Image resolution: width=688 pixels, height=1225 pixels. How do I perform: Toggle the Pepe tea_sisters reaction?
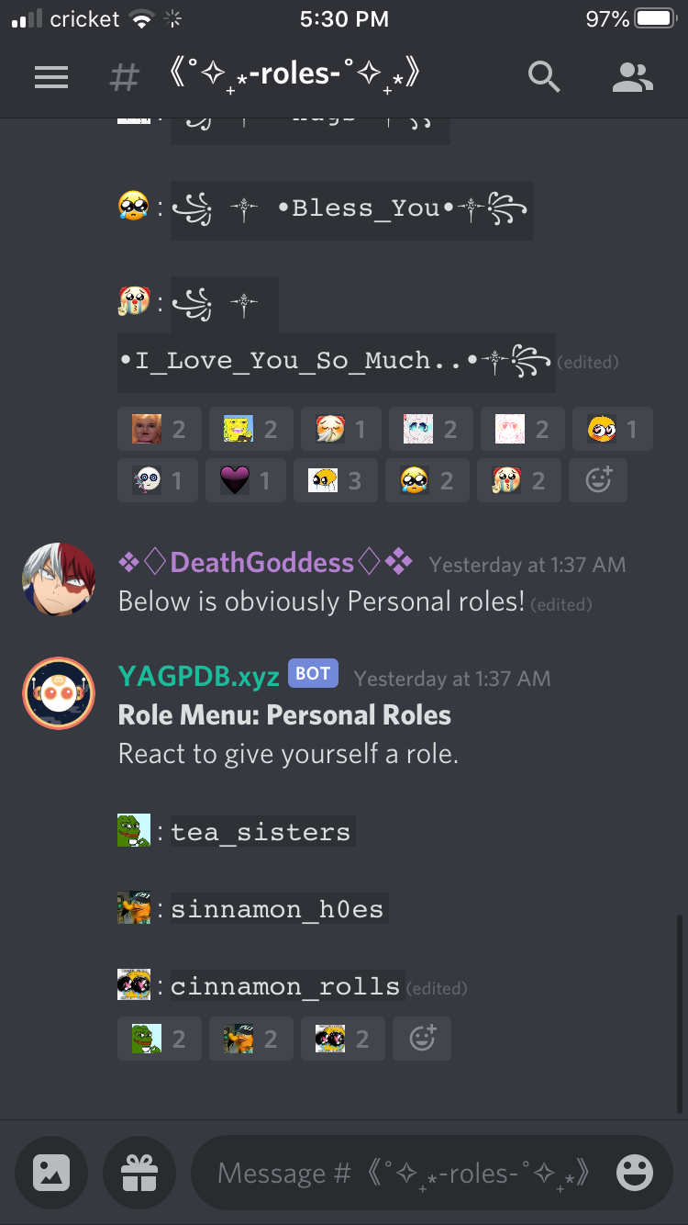coord(160,1039)
